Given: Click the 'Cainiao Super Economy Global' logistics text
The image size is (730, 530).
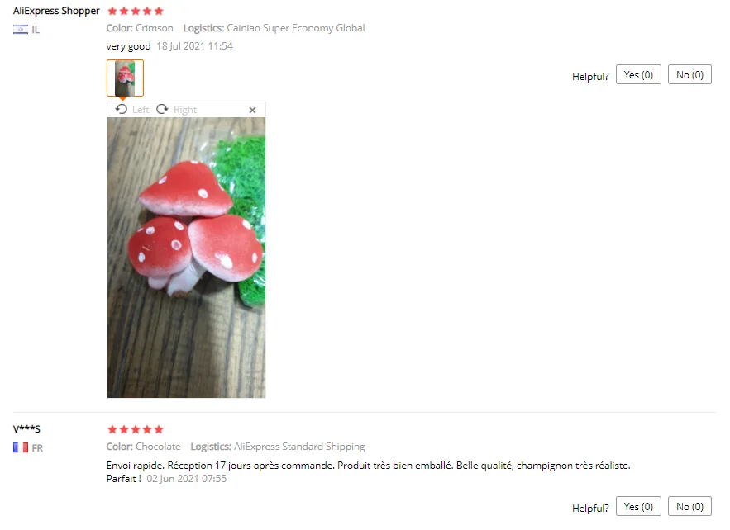Looking at the screenshot, I should click(x=296, y=28).
